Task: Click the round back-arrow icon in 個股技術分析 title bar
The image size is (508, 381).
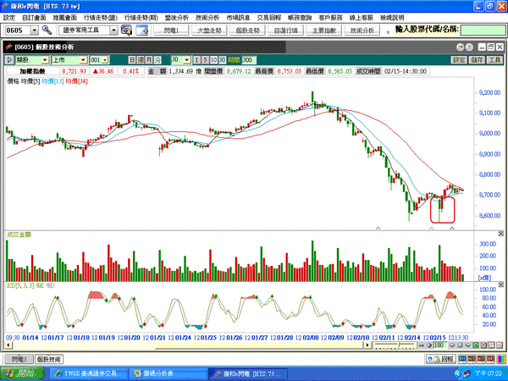Action: (x=460, y=47)
